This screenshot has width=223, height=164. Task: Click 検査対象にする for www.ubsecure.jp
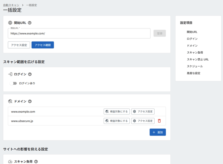point(117,121)
